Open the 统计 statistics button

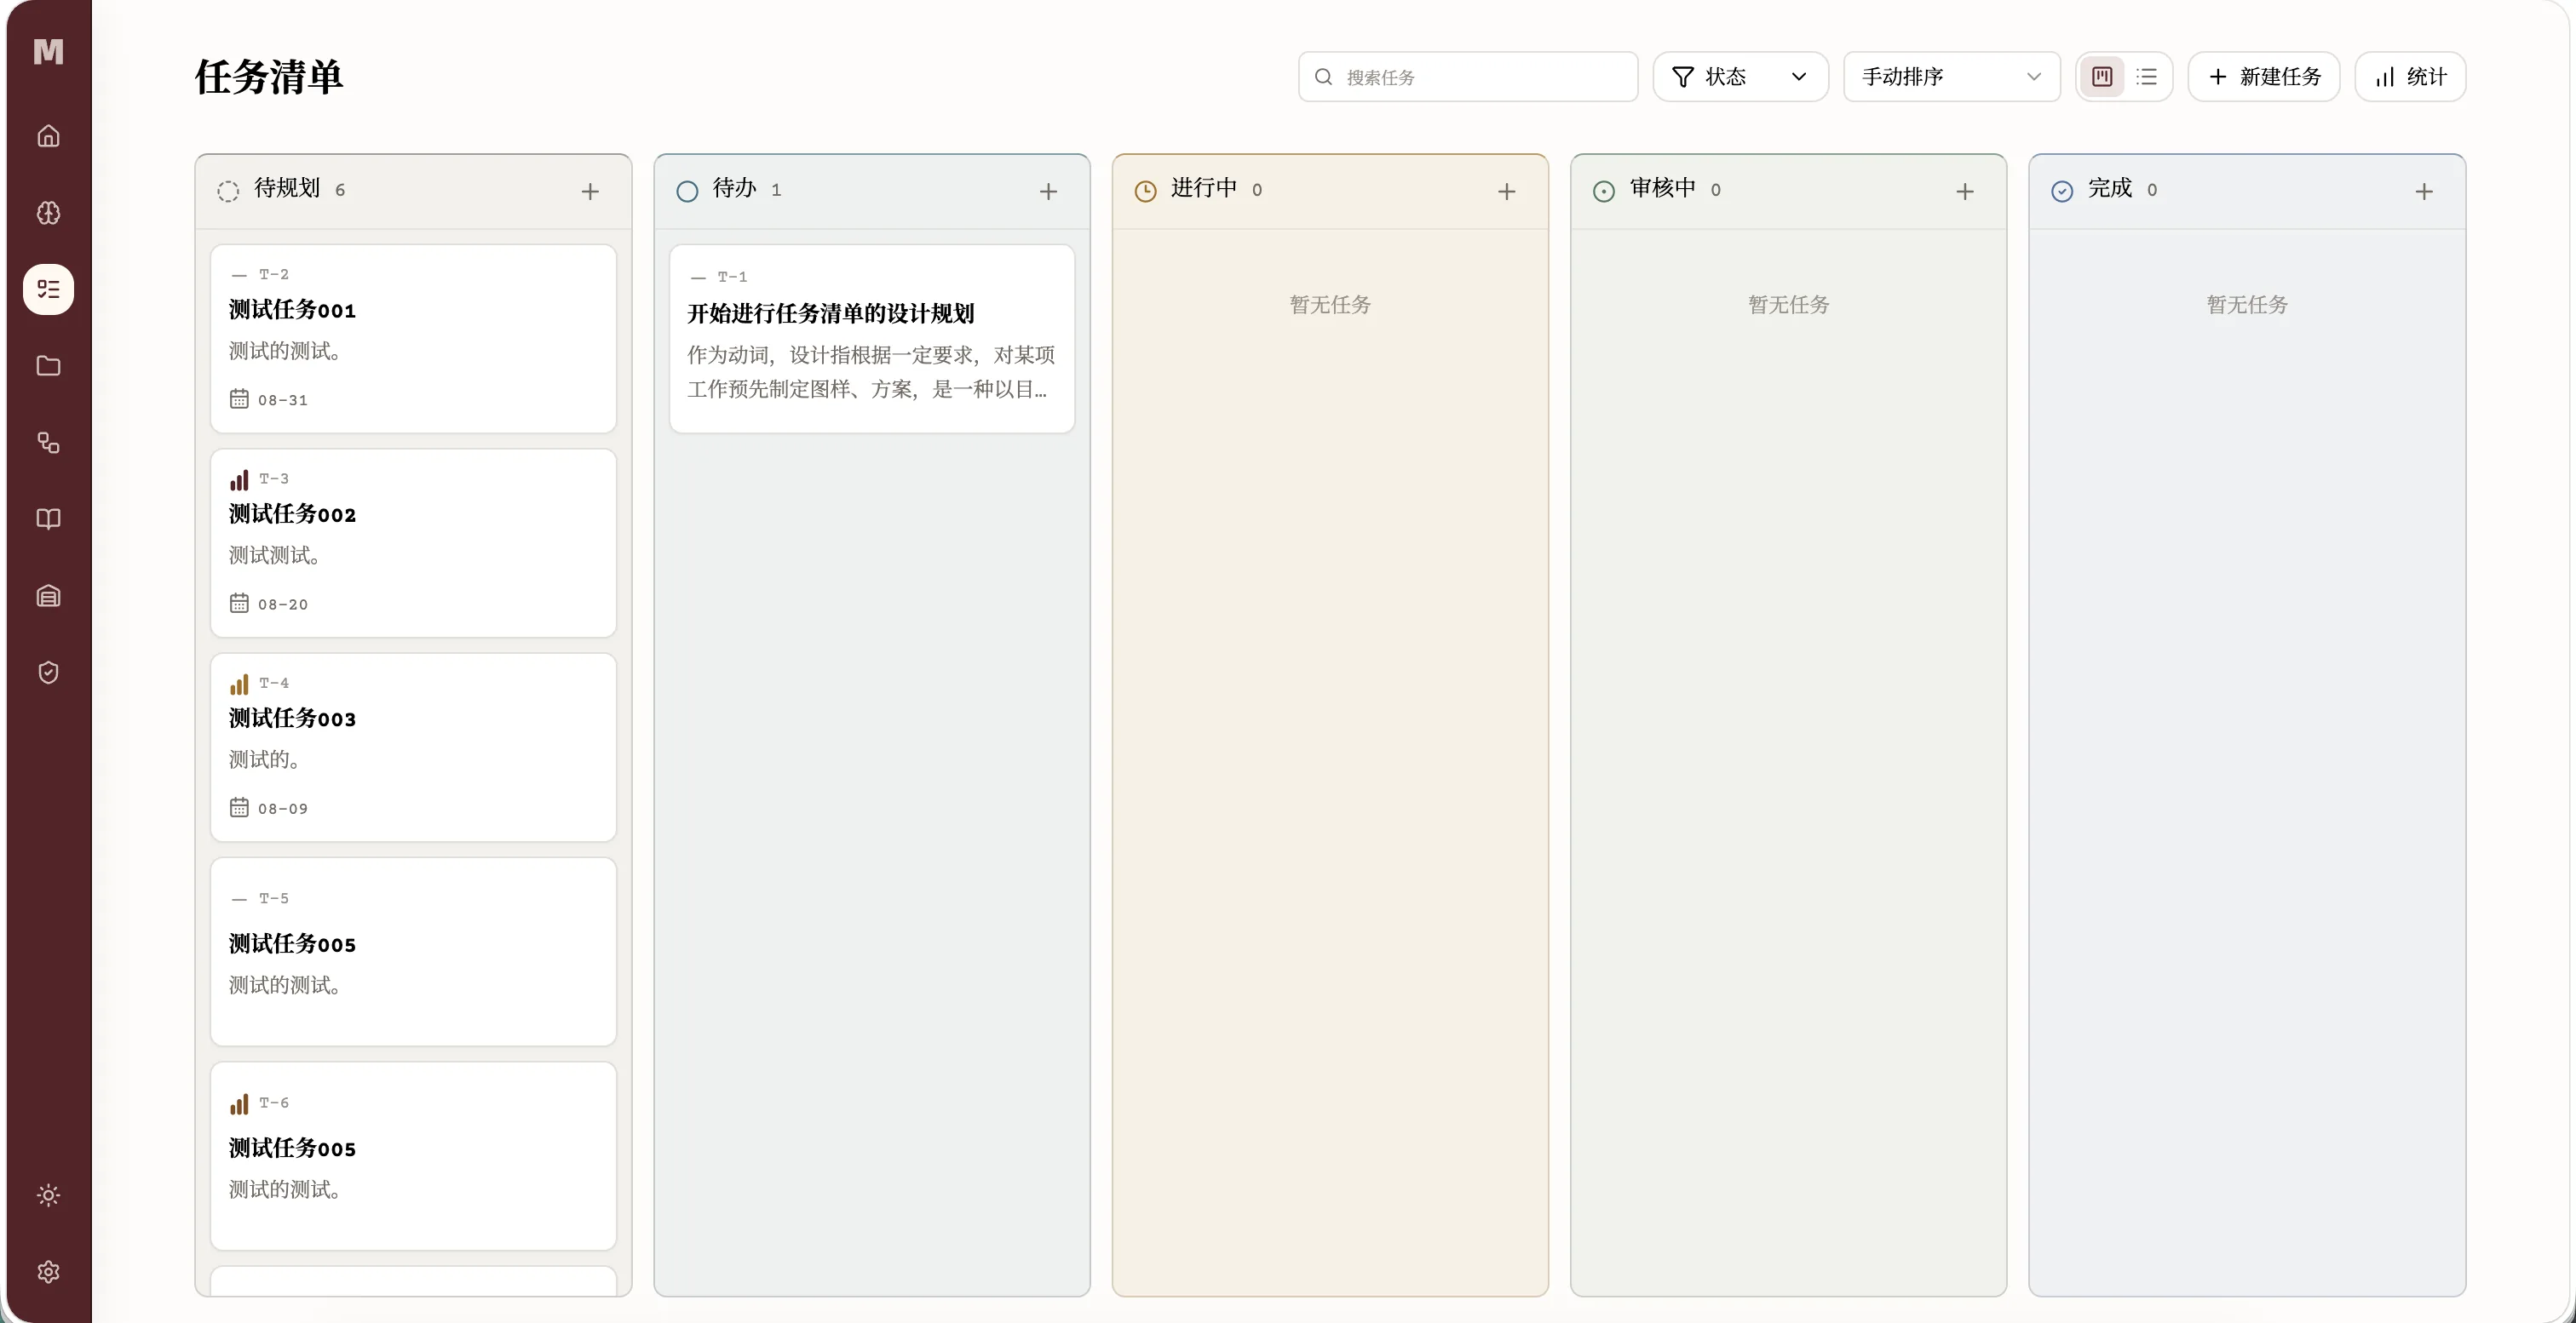click(x=2410, y=77)
